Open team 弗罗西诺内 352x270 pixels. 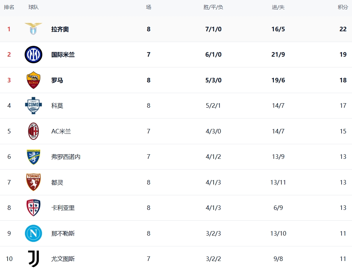click(66, 157)
